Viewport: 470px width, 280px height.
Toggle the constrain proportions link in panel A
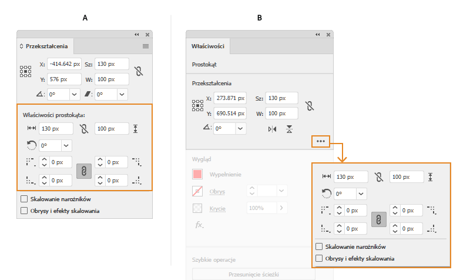138,71
